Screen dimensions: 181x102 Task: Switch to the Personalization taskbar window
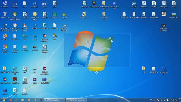[x=55, y=100]
